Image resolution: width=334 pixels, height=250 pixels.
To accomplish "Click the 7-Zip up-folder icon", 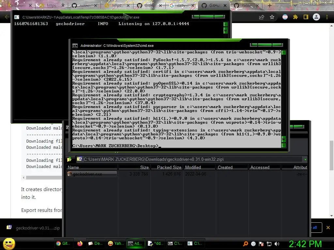I will pyautogui.click(x=69, y=159).
